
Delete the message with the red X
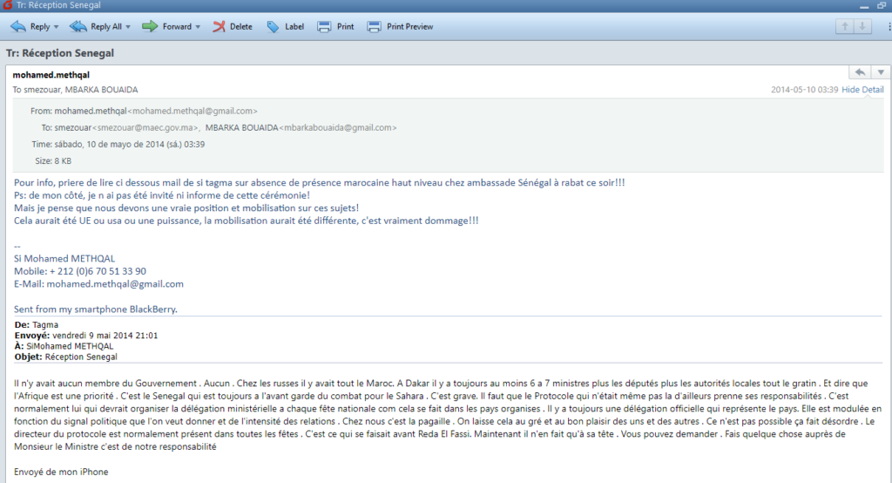pyautogui.click(x=233, y=27)
